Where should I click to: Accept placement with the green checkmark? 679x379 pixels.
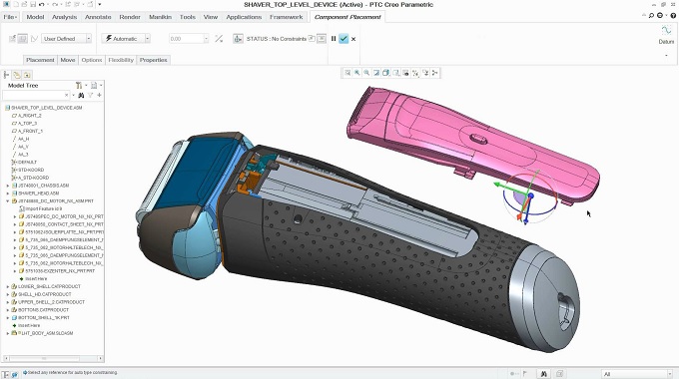click(x=343, y=39)
